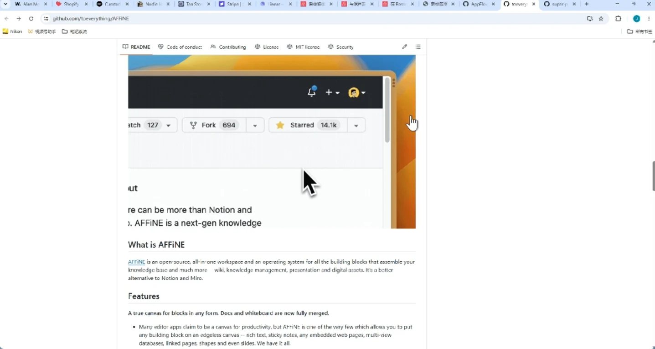This screenshot has width=655, height=349.
Task: Open the MIT license tab
Action: (303, 47)
